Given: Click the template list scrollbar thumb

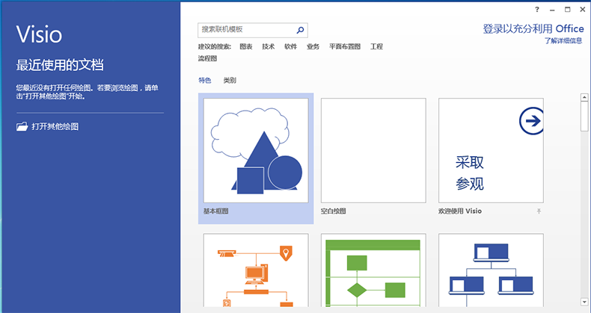Looking at the screenshot, I should 584,117.
